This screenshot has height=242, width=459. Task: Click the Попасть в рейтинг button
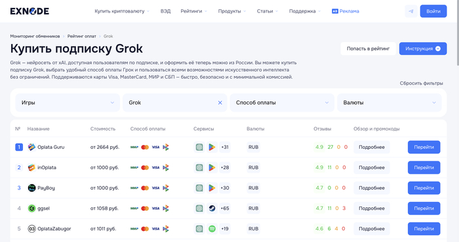click(368, 49)
